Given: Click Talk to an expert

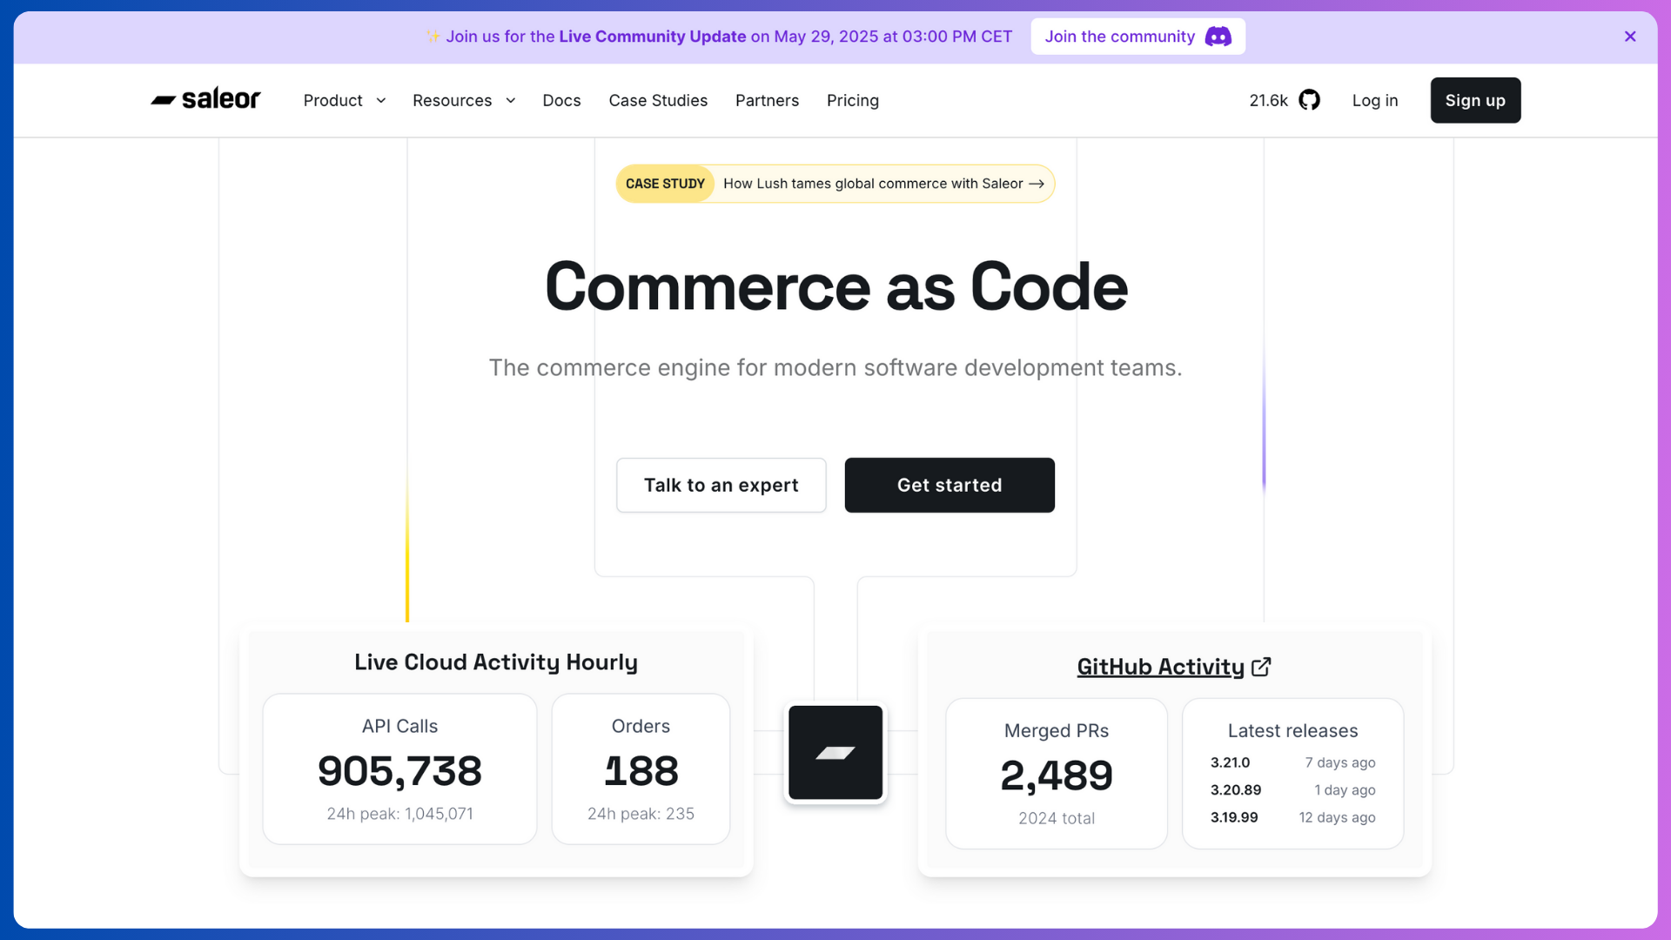Looking at the screenshot, I should pyautogui.click(x=721, y=485).
